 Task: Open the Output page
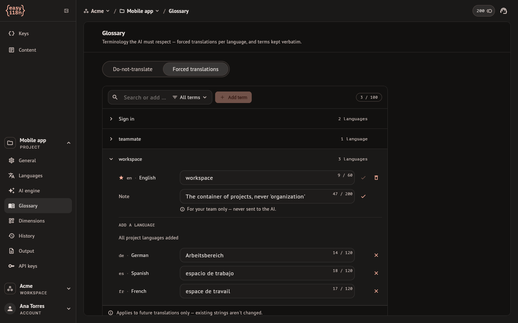point(38,251)
